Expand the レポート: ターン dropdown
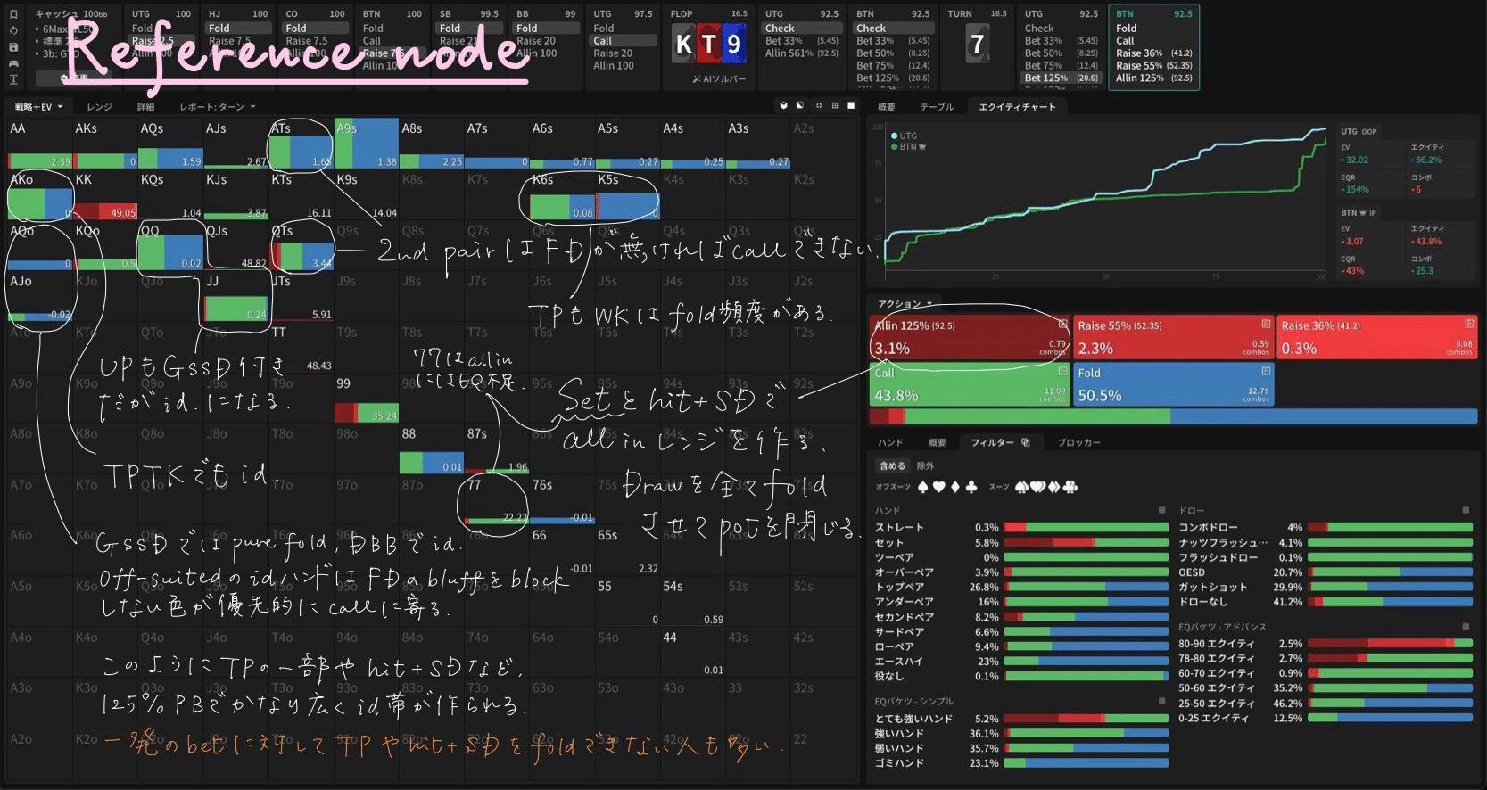Screen dimensions: 1487x790 tap(217, 107)
